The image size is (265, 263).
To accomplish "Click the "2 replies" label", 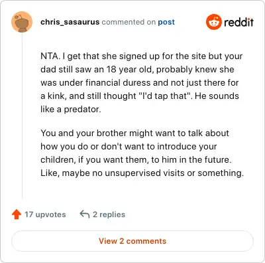I will click(x=109, y=215).
